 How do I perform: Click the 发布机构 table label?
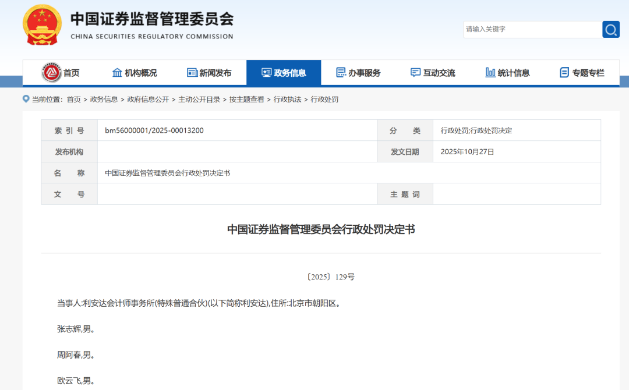[69, 151]
